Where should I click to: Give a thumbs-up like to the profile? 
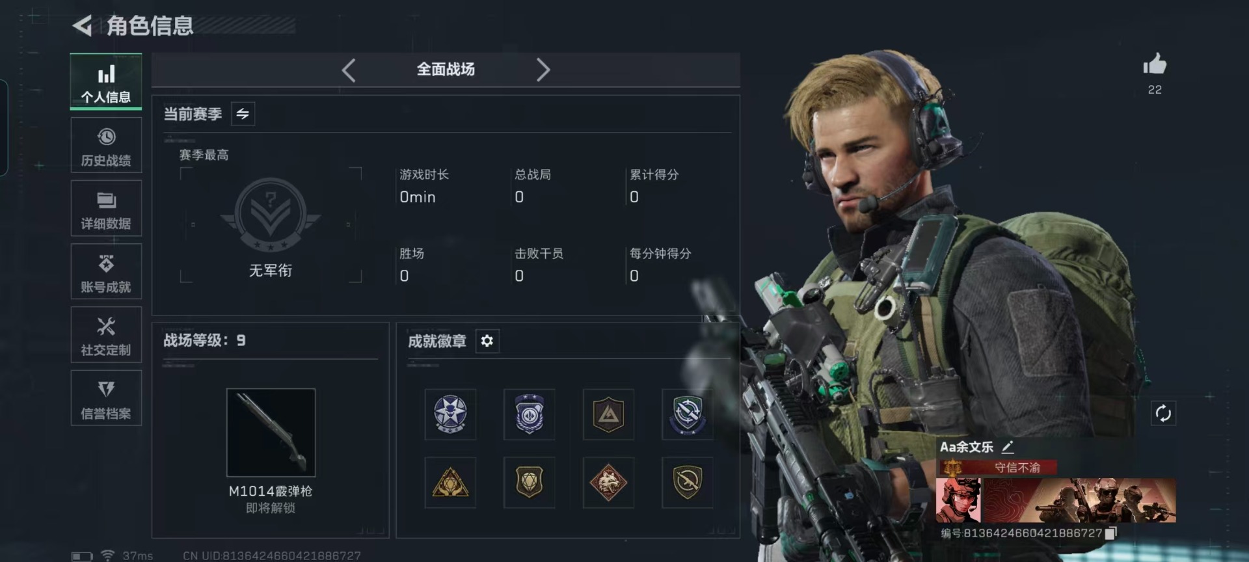(x=1155, y=64)
